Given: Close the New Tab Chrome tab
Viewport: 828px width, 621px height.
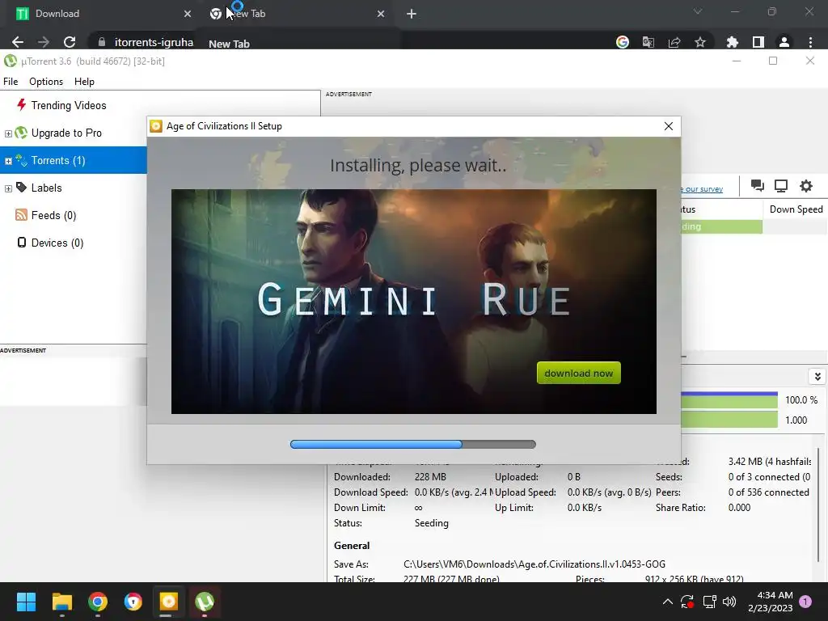Looking at the screenshot, I should coord(381,14).
